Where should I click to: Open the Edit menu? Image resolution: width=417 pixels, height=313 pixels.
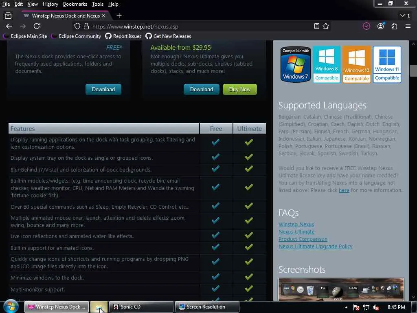pyautogui.click(x=19, y=4)
